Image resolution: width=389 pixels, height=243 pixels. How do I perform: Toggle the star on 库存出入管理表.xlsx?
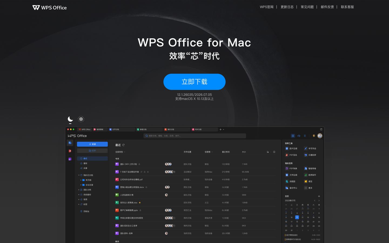(140, 202)
